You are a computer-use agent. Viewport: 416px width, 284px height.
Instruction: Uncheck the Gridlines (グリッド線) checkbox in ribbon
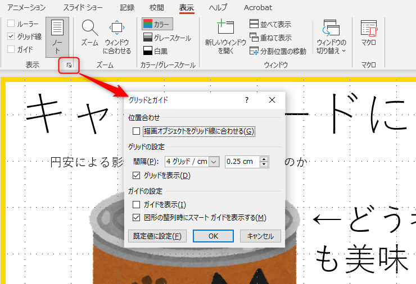pos(12,36)
